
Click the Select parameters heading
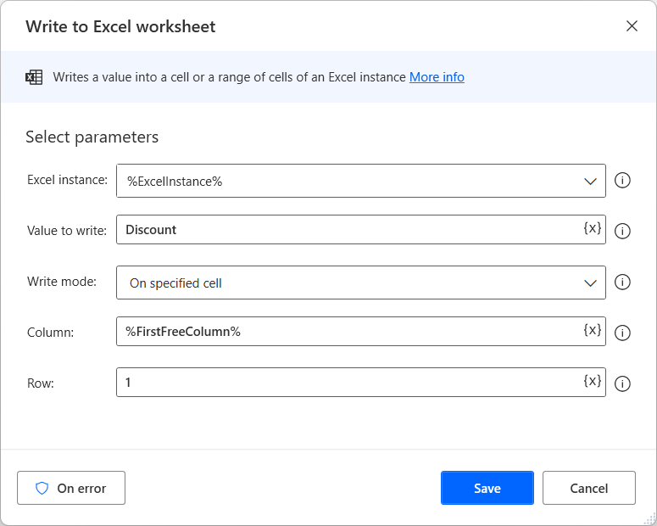(92, 137)
